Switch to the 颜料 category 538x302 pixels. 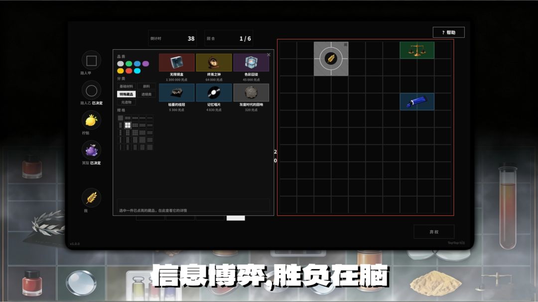click(x=146, y=87)
